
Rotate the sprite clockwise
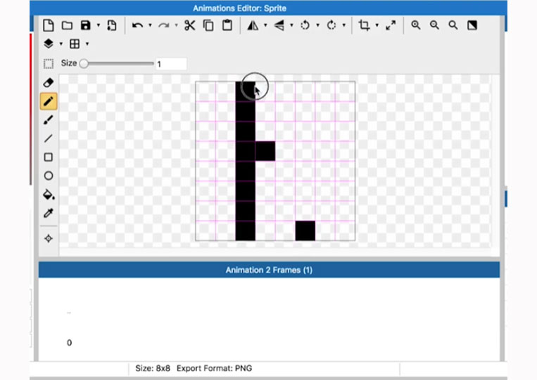coord(331,25)
